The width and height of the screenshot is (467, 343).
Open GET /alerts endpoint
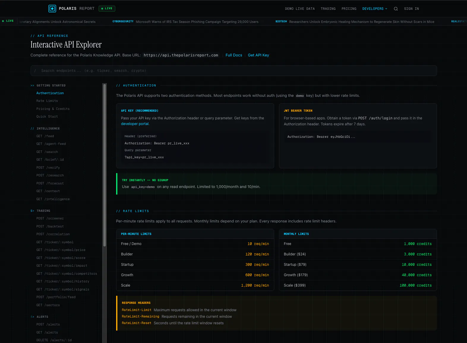(x=47, y=333)
